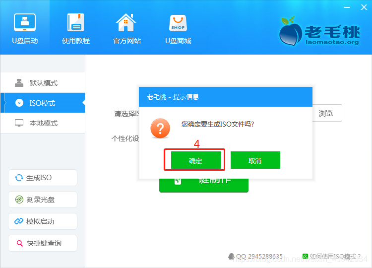Click the 模拟启动 label

[x=40, y=221]
